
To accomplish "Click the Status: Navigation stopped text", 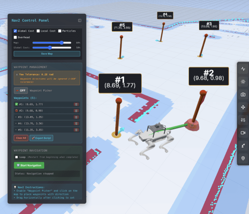I will click(34, 174).
